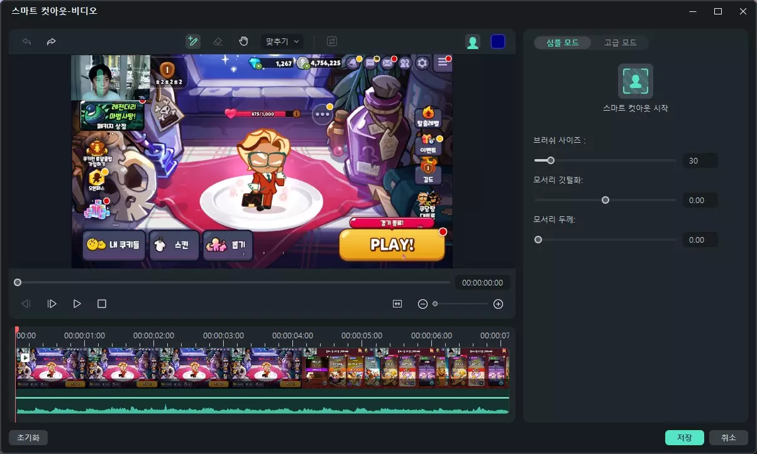Step forward one frame
The height and width of the screenshot is (454, 757).
tap(52, 304)
